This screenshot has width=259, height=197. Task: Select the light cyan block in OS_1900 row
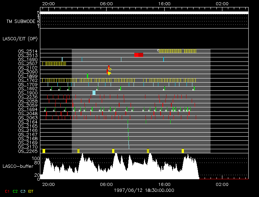94,93
